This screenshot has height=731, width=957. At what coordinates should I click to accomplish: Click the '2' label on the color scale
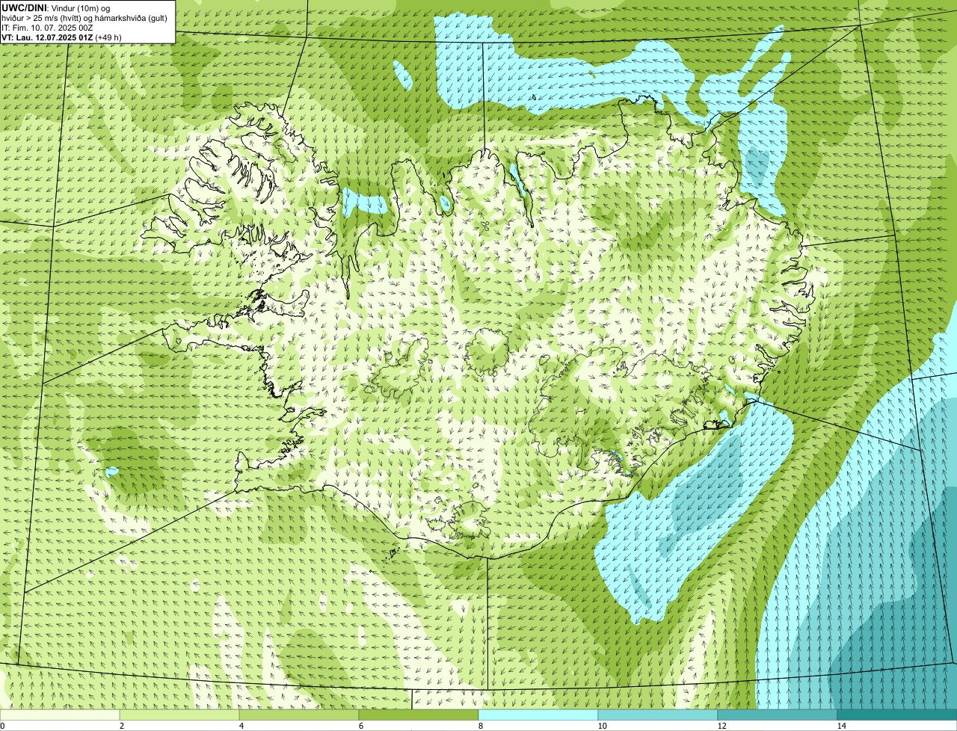(121, 726)
